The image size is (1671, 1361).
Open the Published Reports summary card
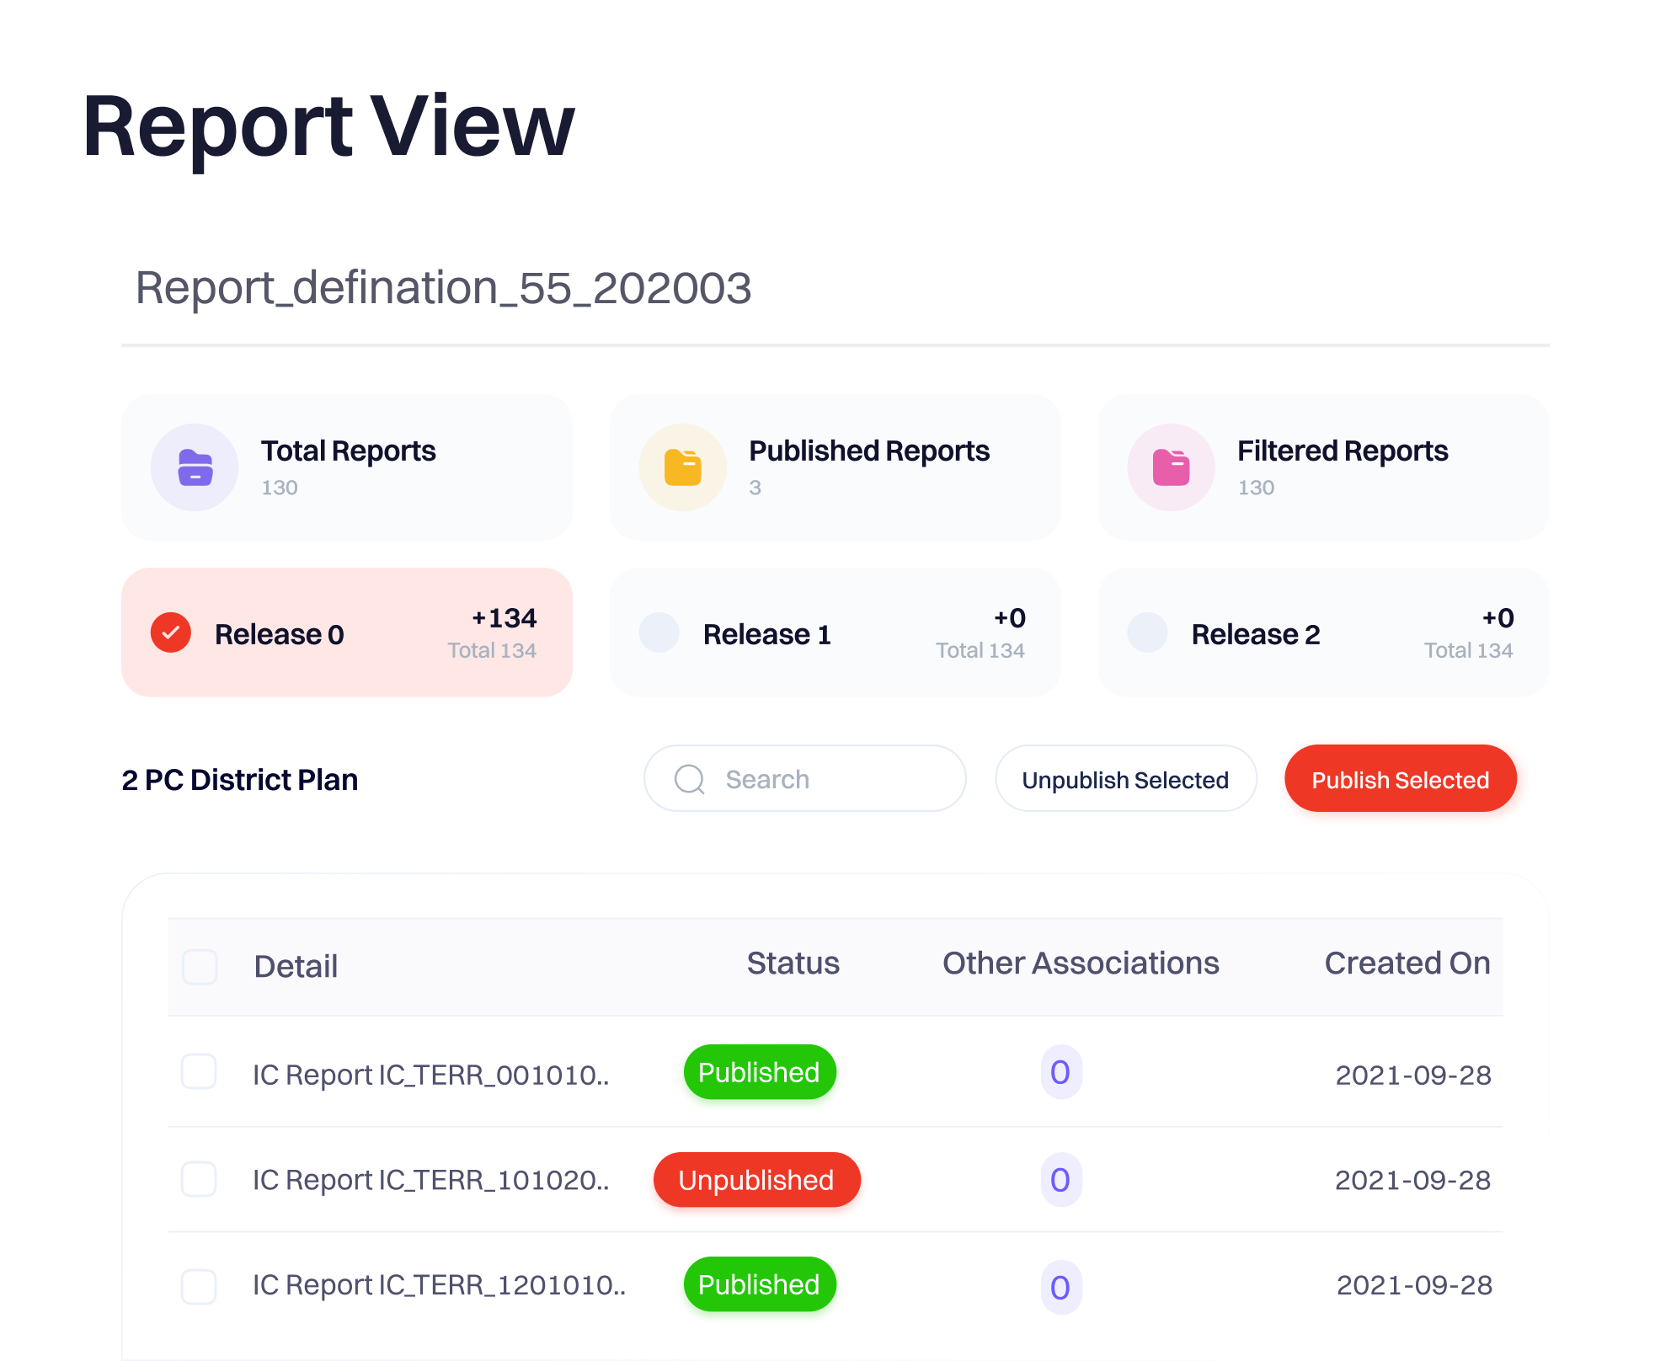[835, 467]
